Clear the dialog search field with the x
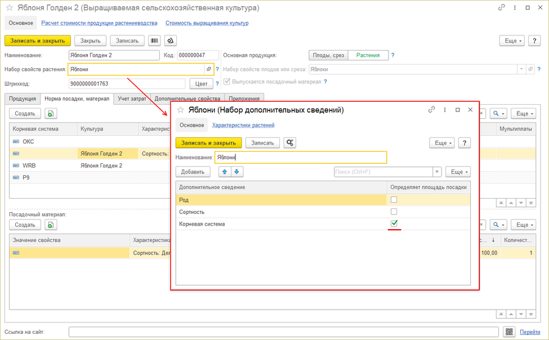 pos(437,172)
